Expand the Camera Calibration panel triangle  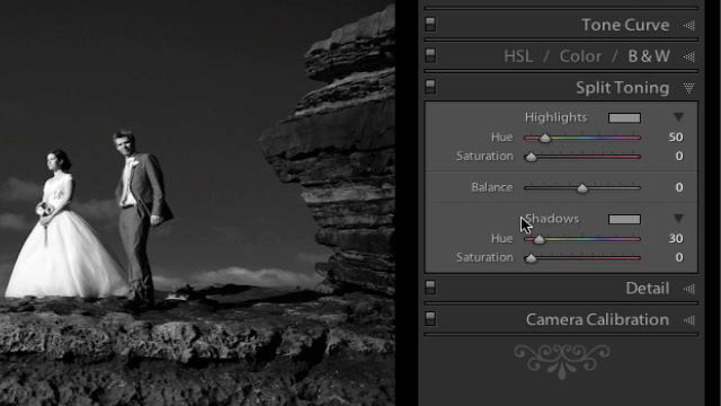689,320
